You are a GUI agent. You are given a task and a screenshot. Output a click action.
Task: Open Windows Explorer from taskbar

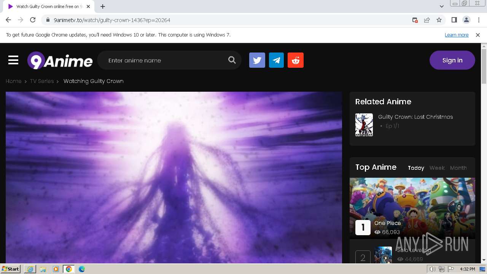[x=43, y=269]
